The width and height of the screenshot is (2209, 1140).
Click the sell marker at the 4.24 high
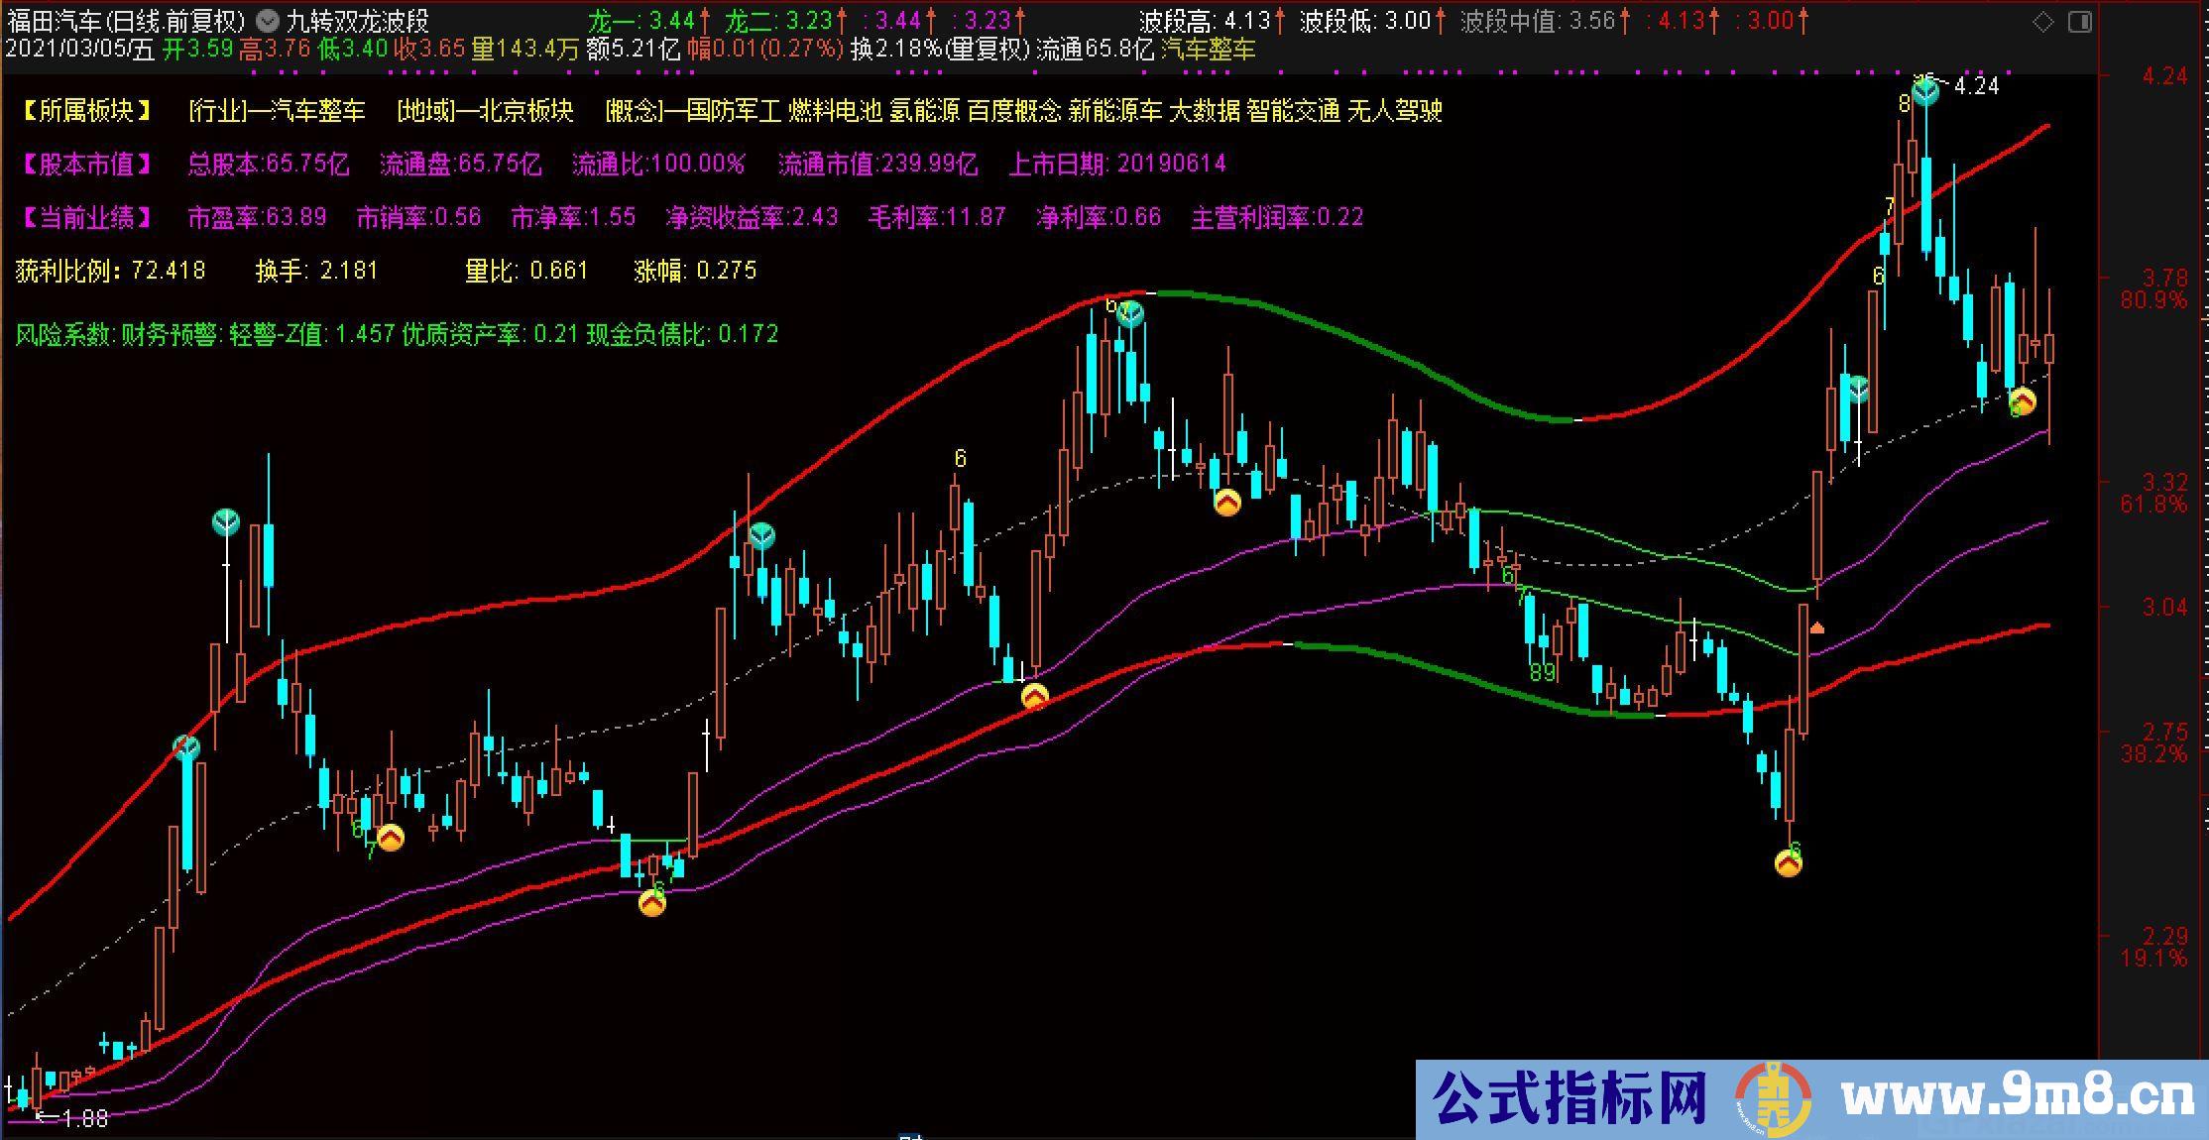click(1924, 93)
